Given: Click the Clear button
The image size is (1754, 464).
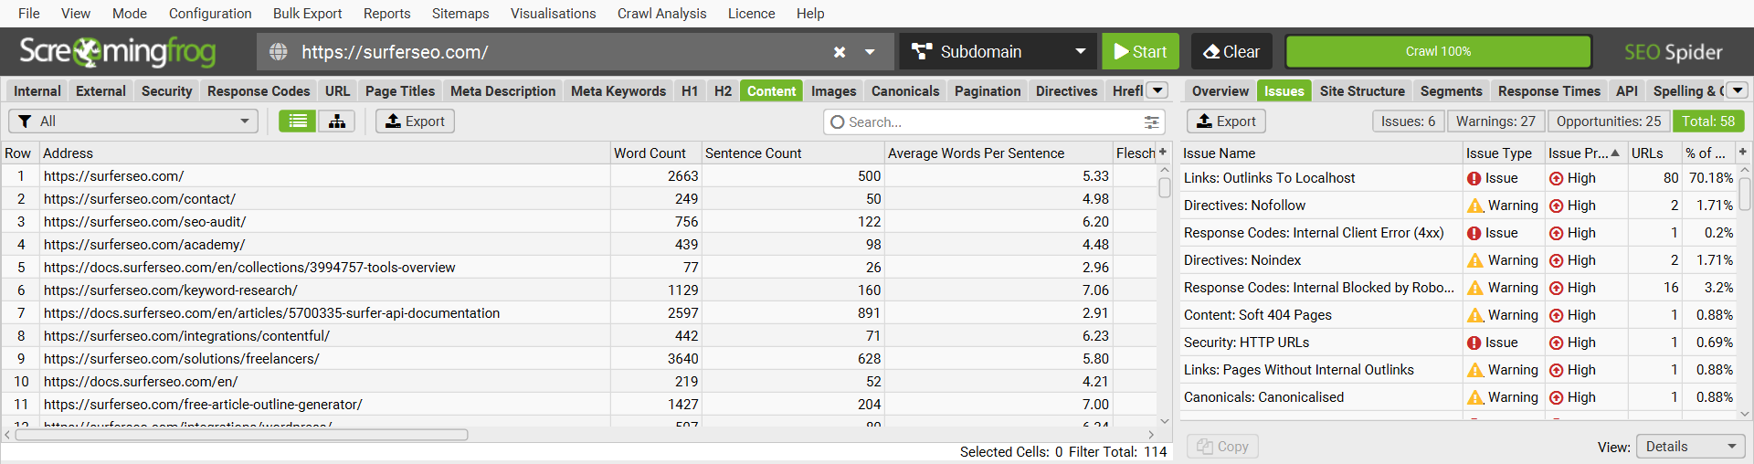Looking at the screenshot, I should tap(1231, 52).
